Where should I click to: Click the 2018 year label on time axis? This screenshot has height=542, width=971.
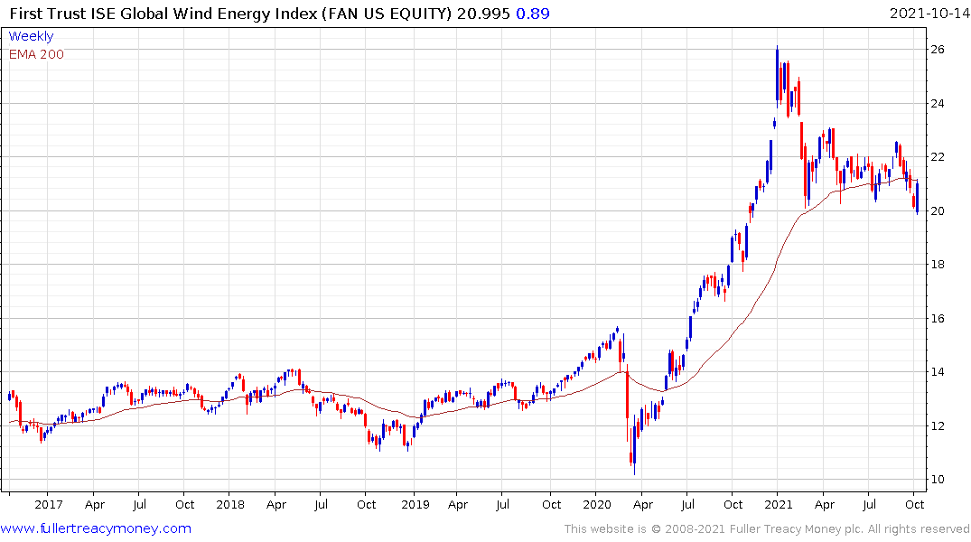230,504
